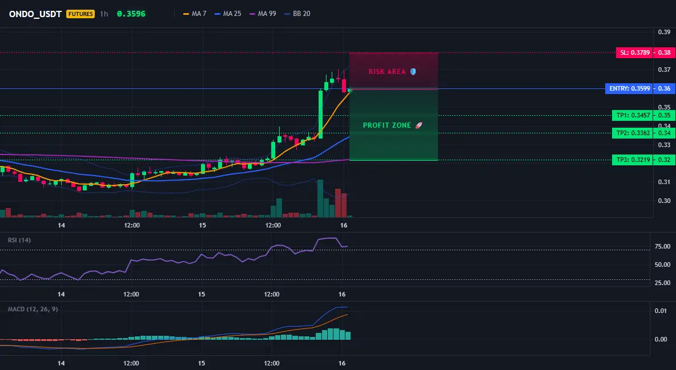Image resolution: width=676 pixels, height=370 pixels.
Task: Click the tallest green volume bar
Action: click(x=320, y=198)
